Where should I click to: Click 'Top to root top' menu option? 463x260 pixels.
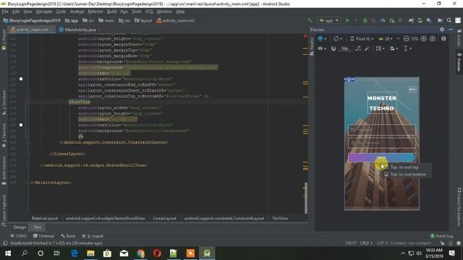pos(404,167)
